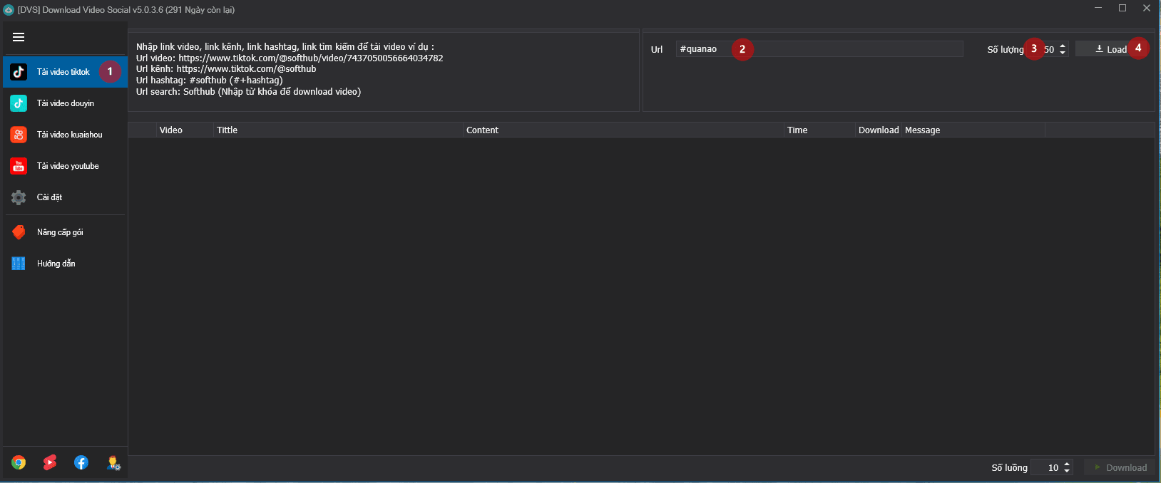The height and width of the screenshot is (483, 1161).
Task: Decrease Số lượng value with down arrow
Action: (x=1063, y=53)
